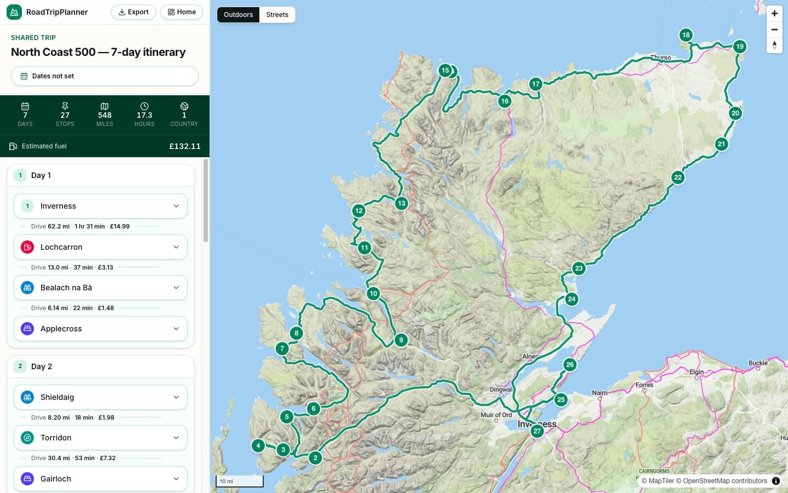The height and width of the screenshot is (493, 788).
Task: Select map marker 4
Action: coord(258,445)
